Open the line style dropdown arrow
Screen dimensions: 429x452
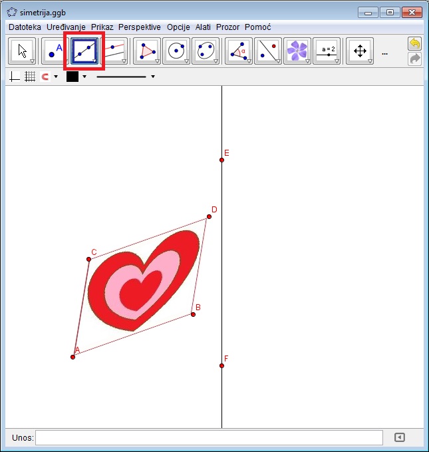tap(153, 77)
